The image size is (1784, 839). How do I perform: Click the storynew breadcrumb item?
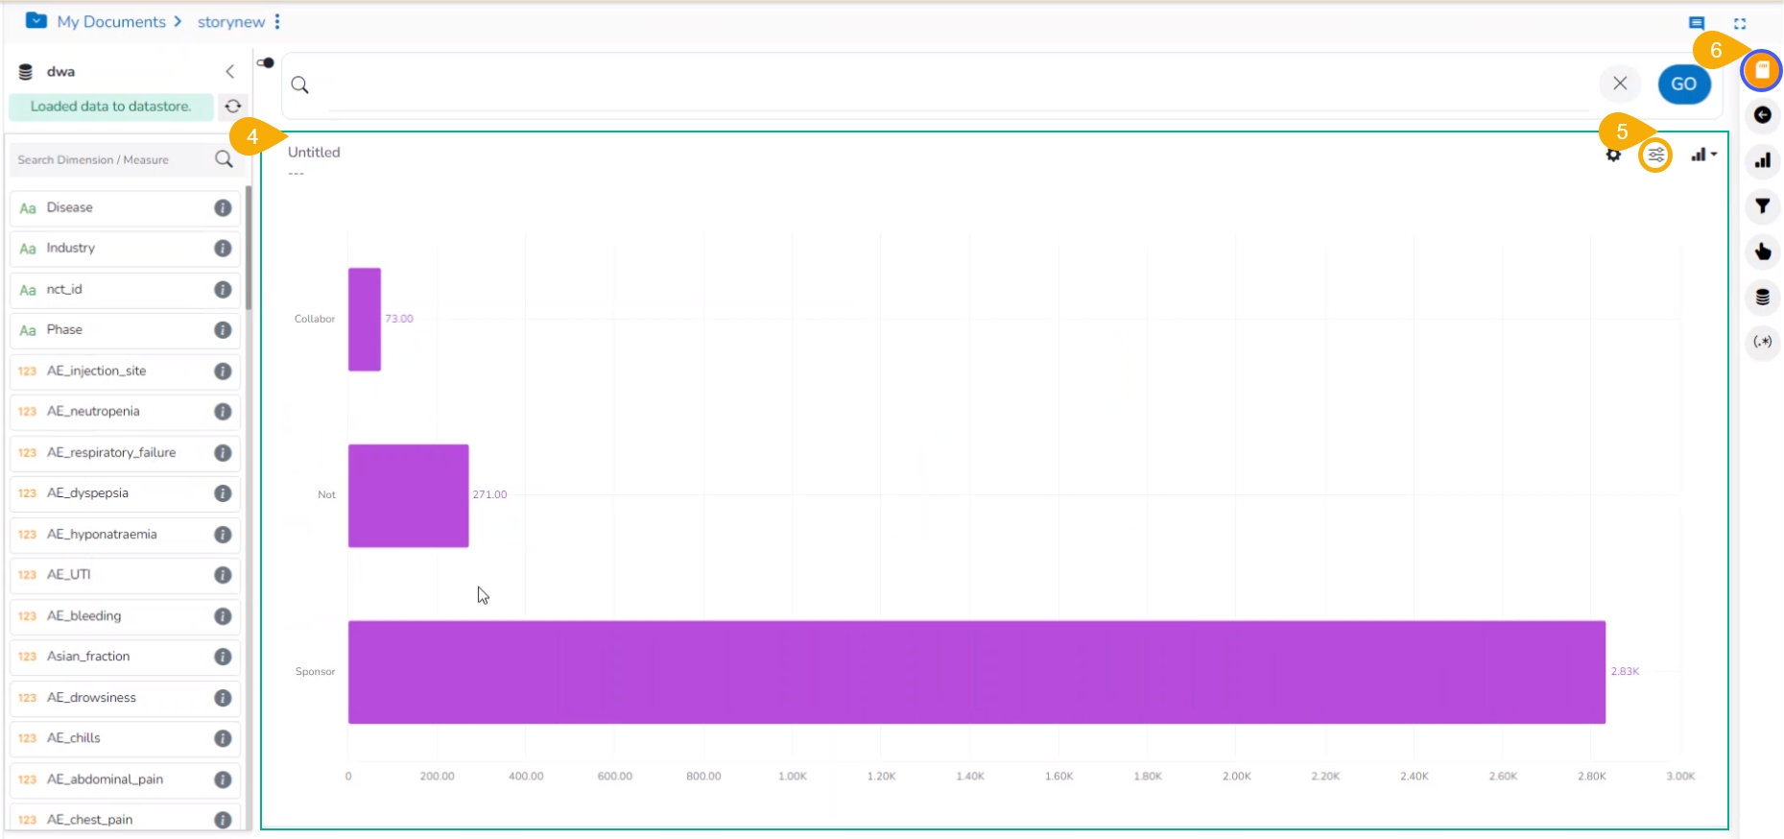pyautogui.click(x=231, y=21)
